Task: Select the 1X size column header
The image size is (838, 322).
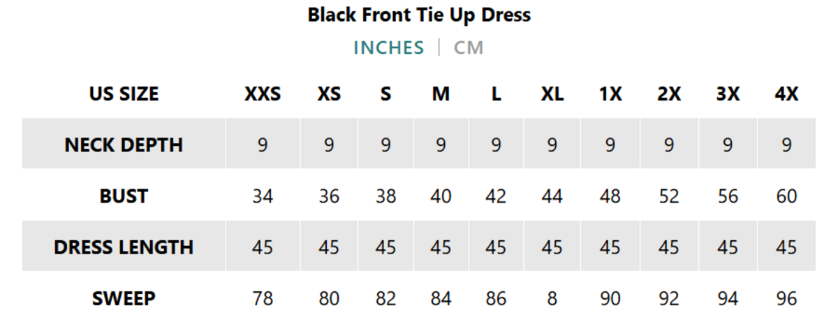Action: click(610, 94)
